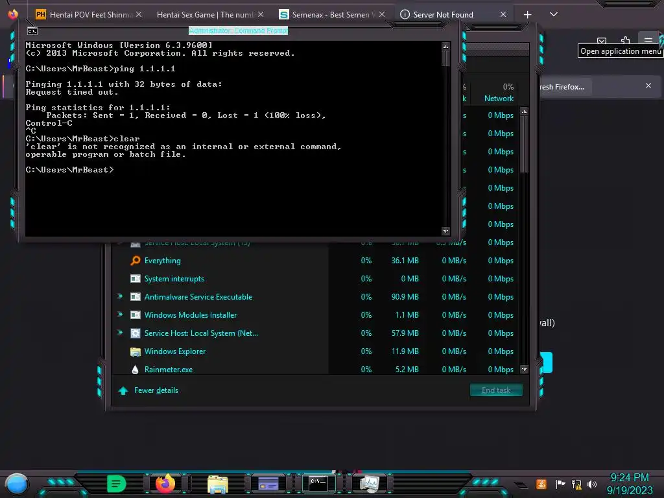Select the System interrupts process name
The height and width of the screenshot is (498, 664).
point(174,279)
